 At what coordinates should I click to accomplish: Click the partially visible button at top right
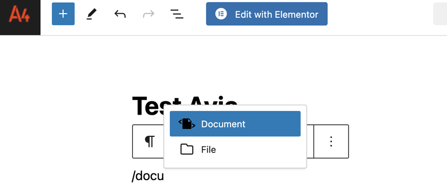(x=440, y=14)
